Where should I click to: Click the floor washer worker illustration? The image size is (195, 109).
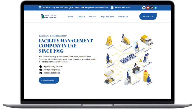click(109, 59)
